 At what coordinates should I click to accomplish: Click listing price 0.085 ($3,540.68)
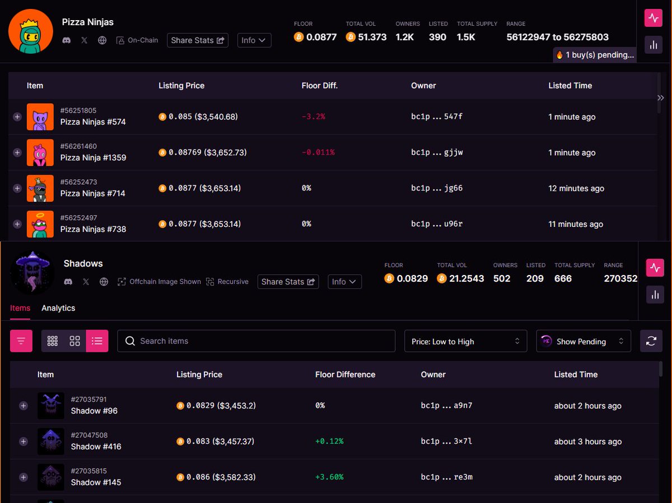198,117
